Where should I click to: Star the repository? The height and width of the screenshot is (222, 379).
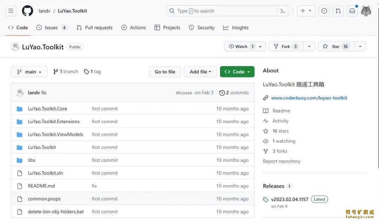coord(336,46)
